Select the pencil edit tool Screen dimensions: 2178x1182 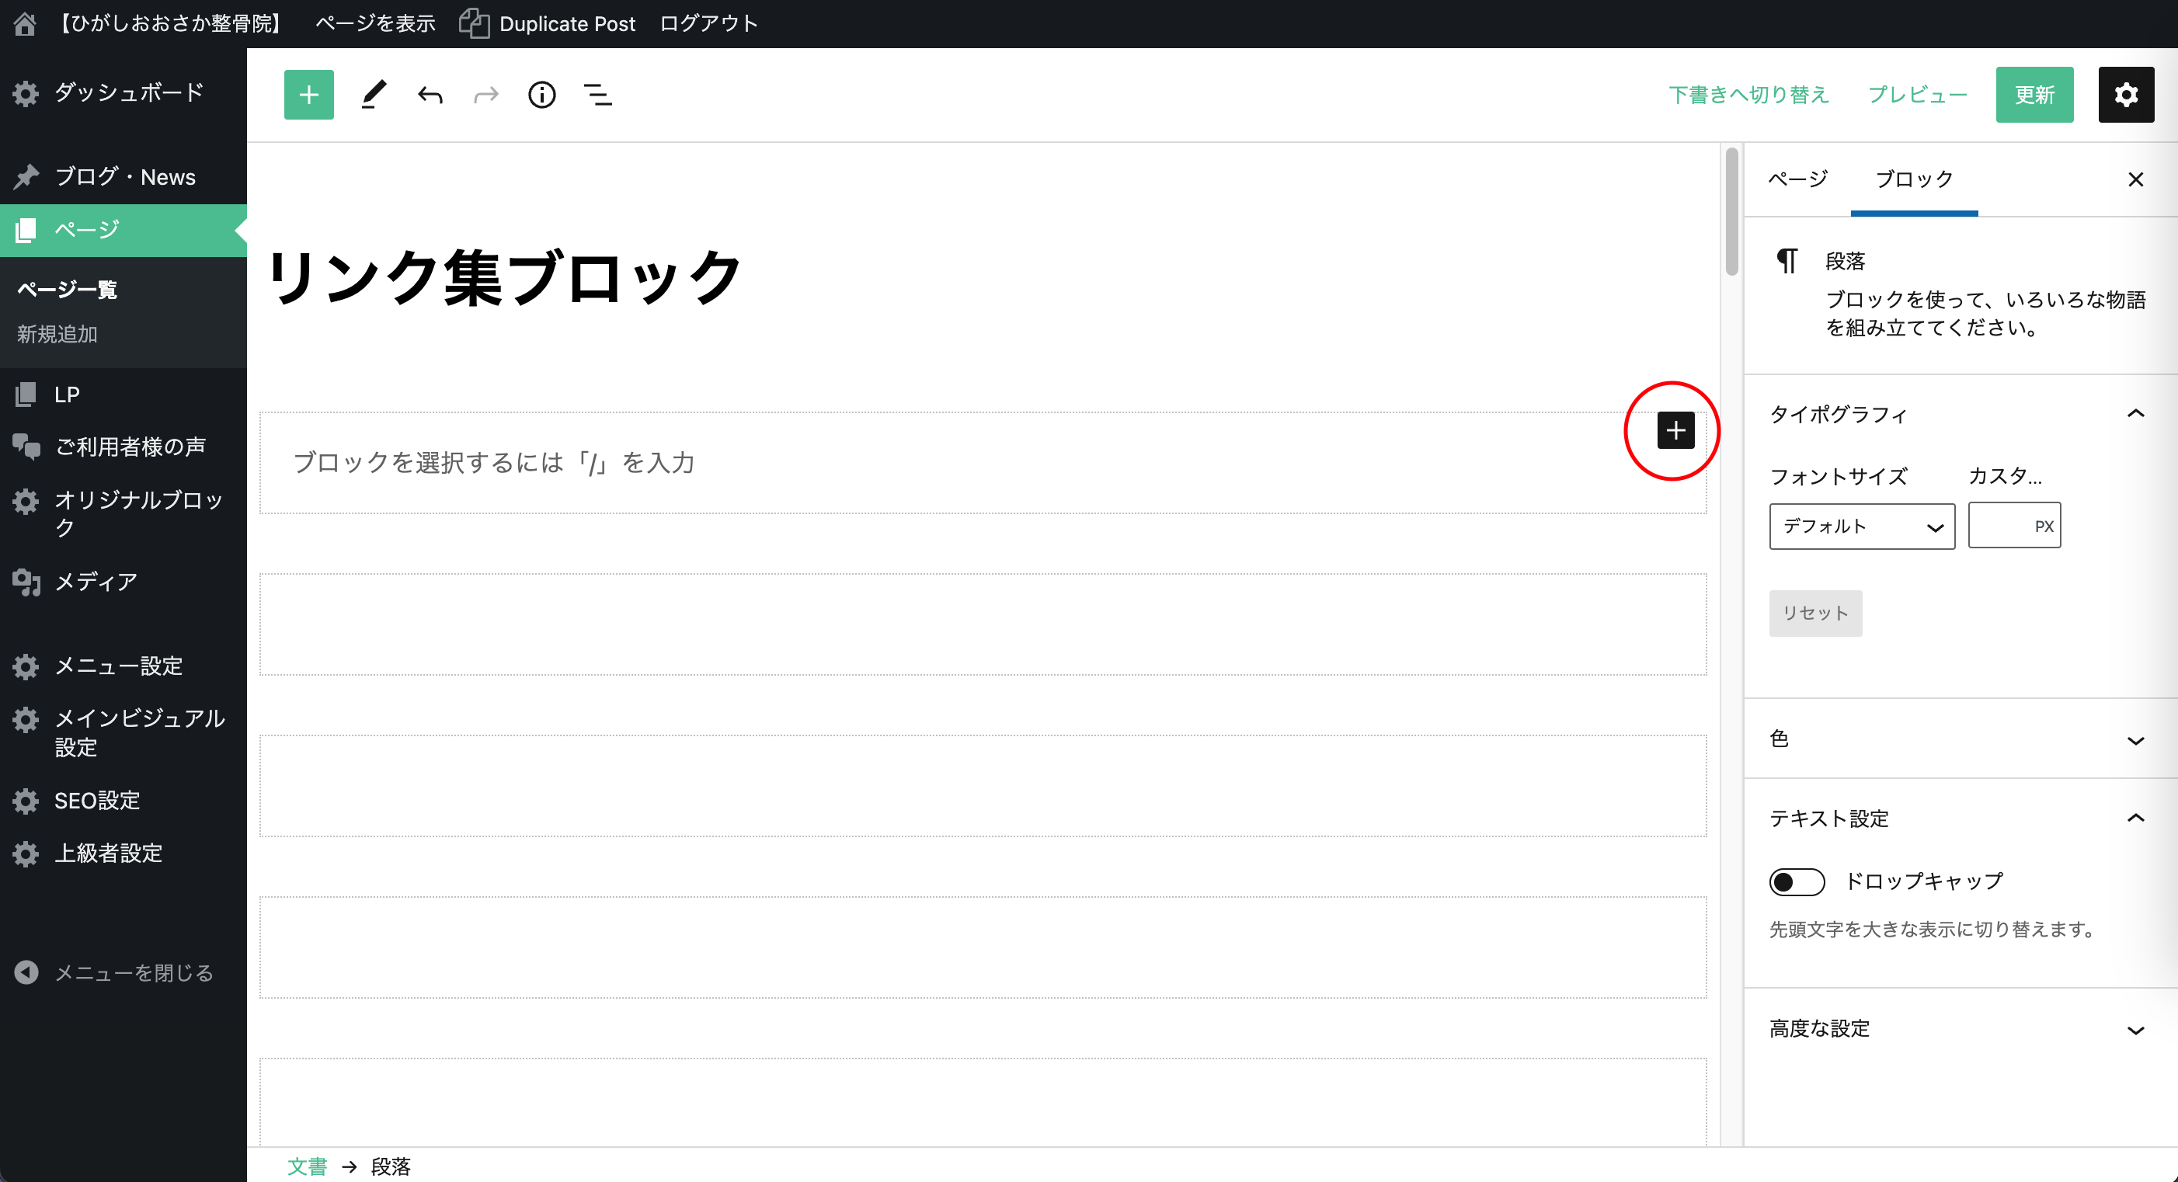click(x=373, y=95)
